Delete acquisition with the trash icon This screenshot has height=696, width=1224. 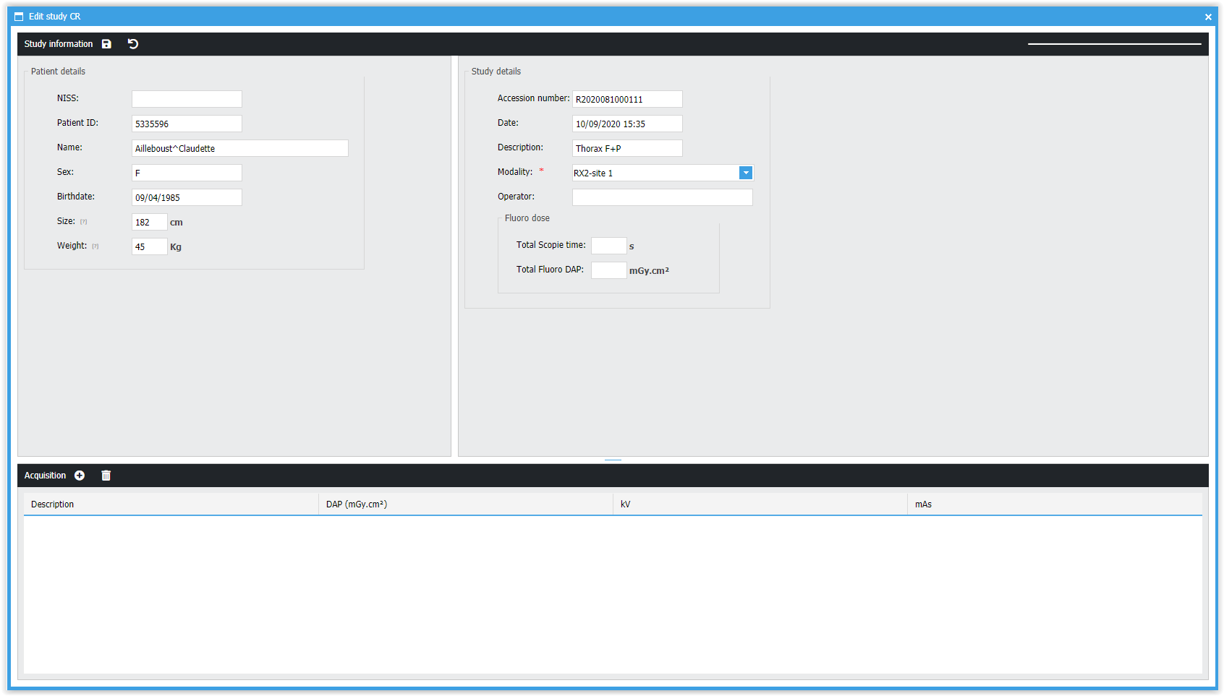tap(106, 476)
